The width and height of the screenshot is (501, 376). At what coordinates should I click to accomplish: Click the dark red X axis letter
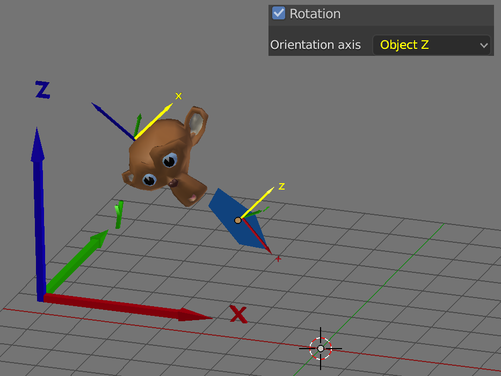238,314
